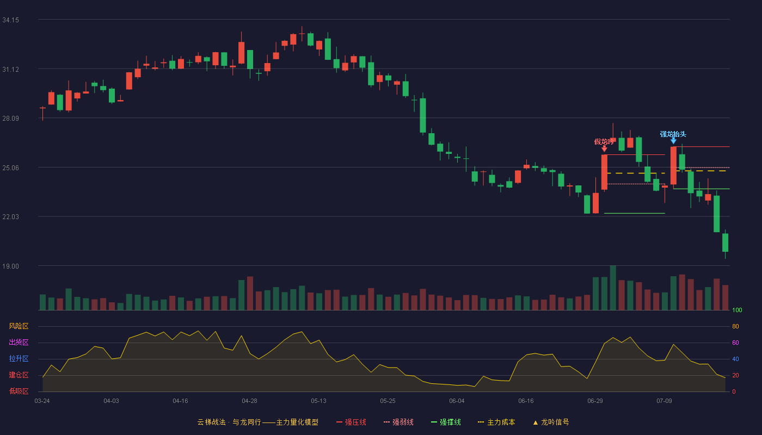Click the 拉升区 zone label
The height and width of the screenshot is (435, 762).
point(19,359)
